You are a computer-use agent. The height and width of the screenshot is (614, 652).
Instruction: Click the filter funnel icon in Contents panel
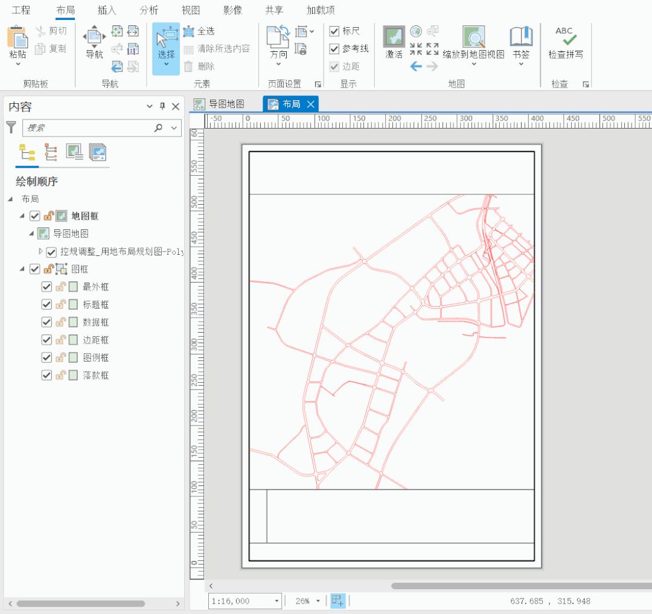12,127
